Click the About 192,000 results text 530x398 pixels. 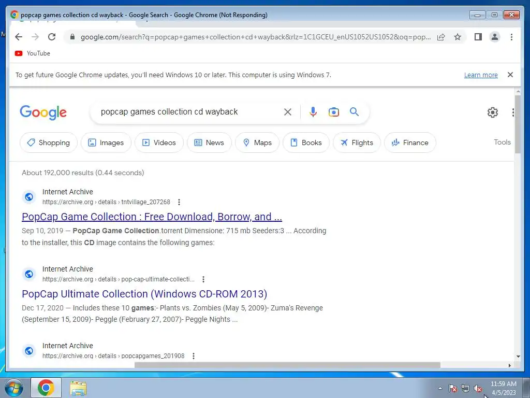[83, 173]
